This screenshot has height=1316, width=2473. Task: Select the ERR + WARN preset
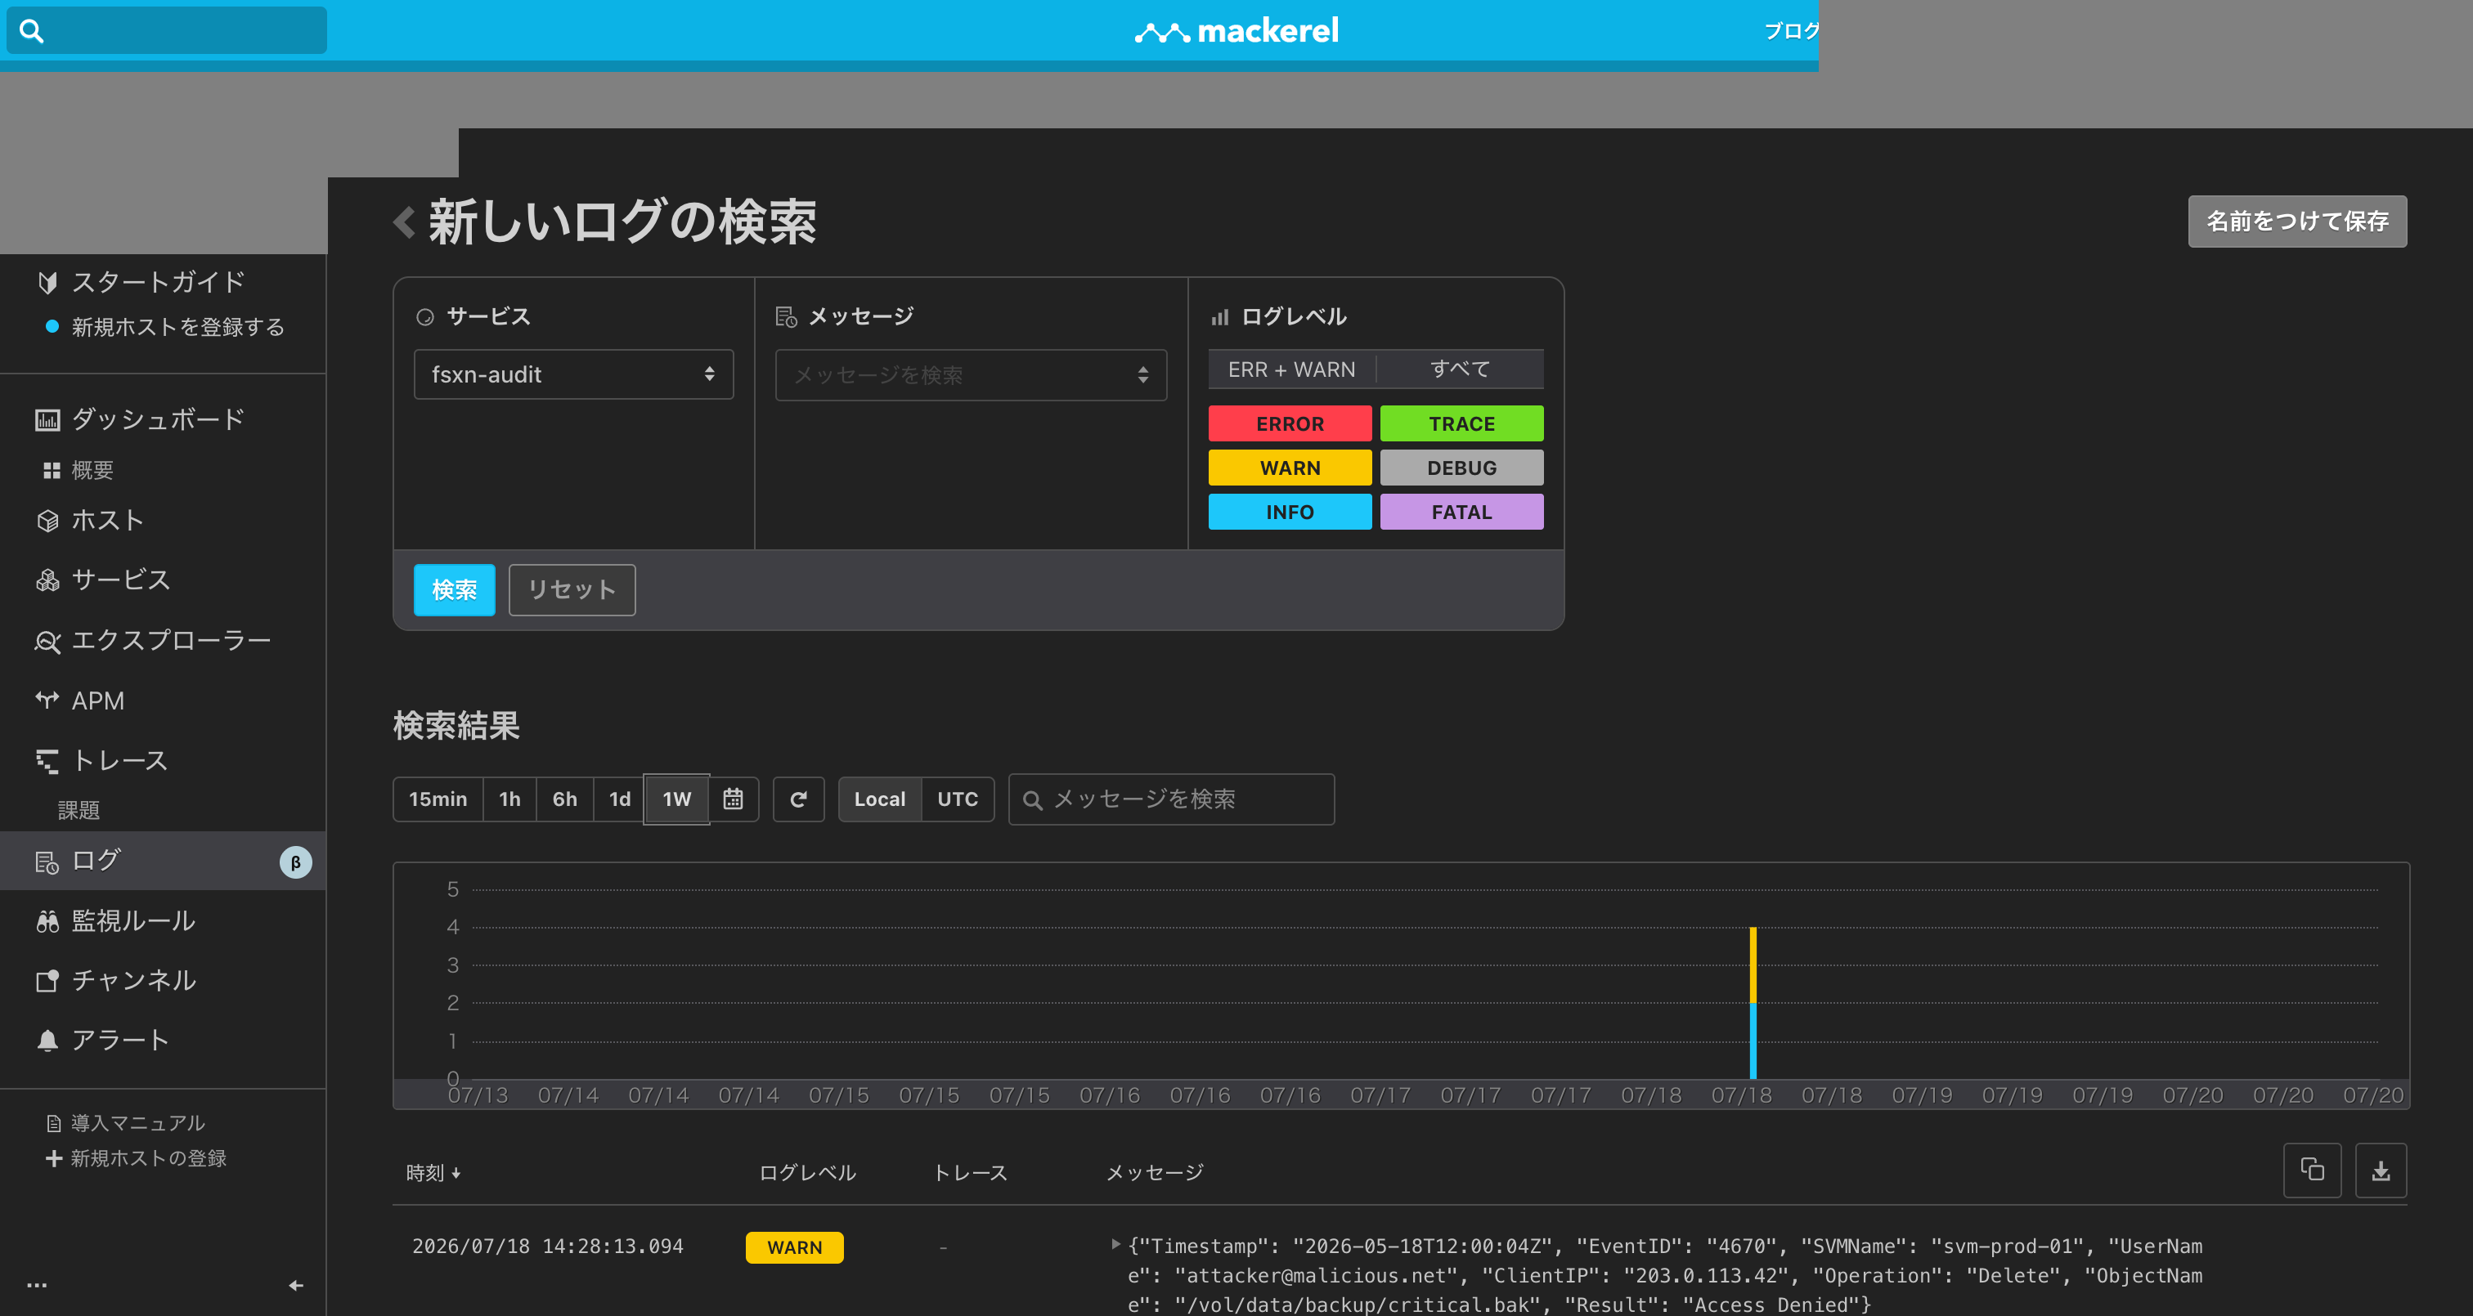click(1291, 369)
